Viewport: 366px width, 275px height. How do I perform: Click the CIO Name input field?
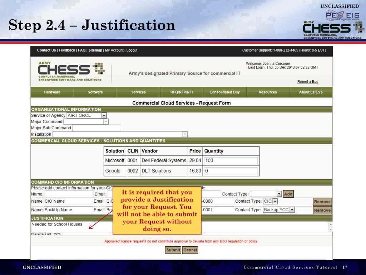(68, 201)
